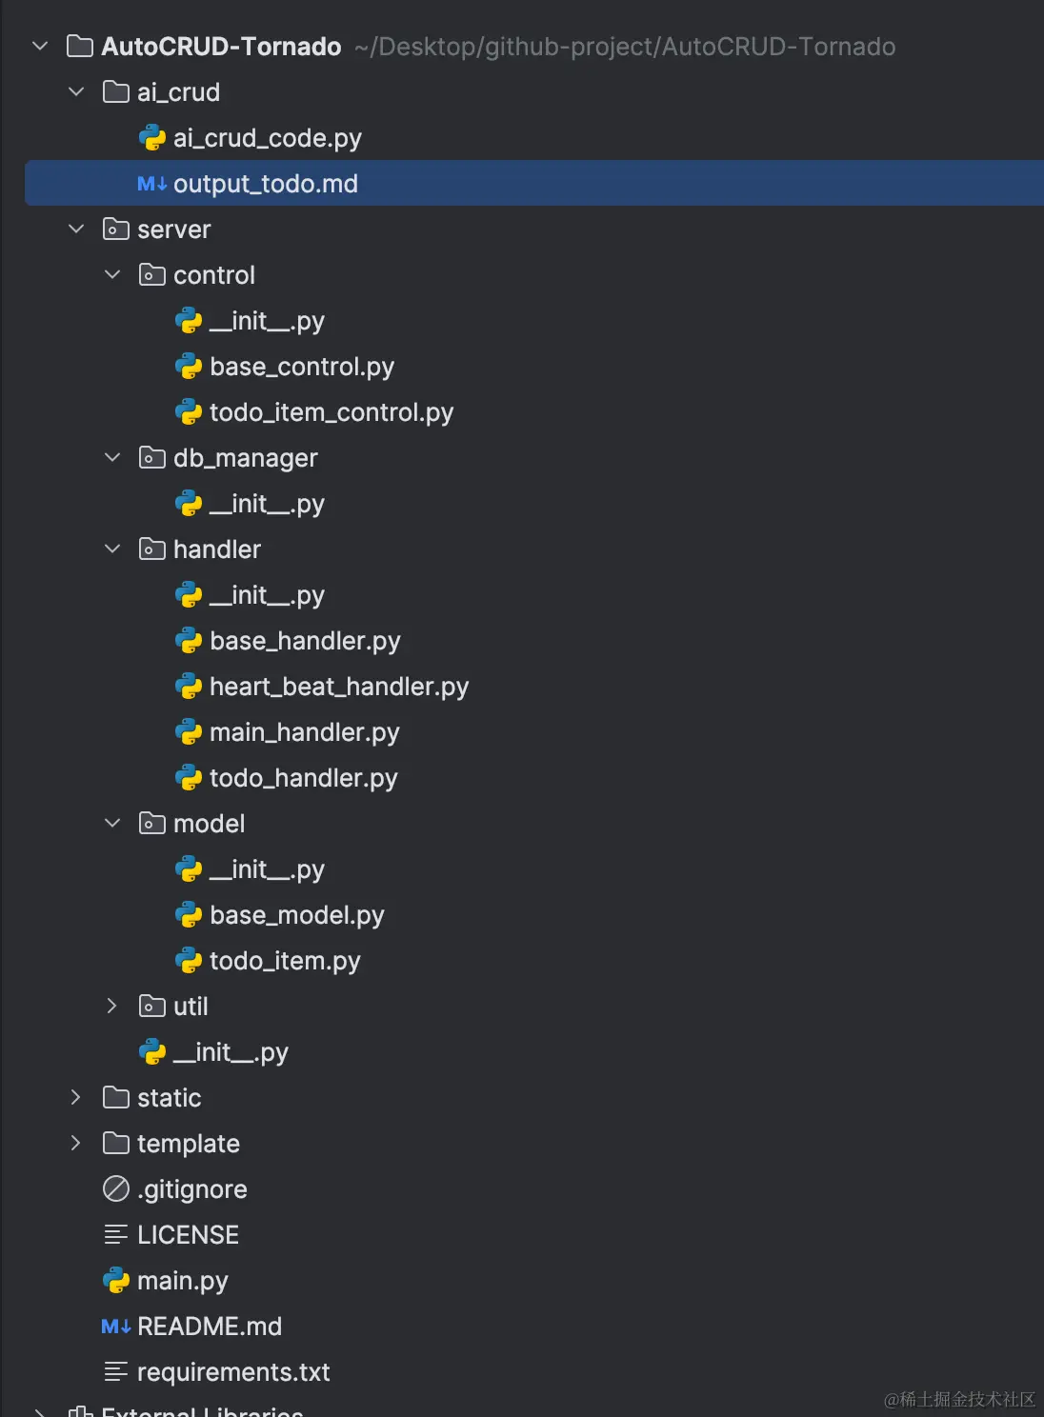Collapse the AutoCRUD-Tornado project root
The width and height of the screenshot is (1044, 1417).
pyautogui.click(x=40, y=47)
